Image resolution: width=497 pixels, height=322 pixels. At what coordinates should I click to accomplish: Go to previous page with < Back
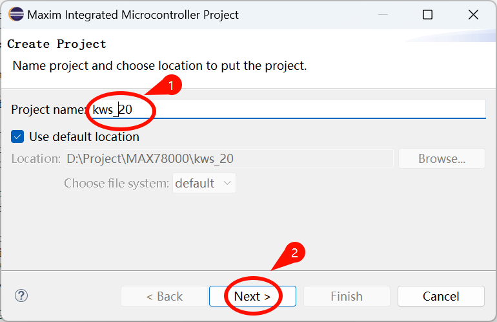click(x=164, y=296)
